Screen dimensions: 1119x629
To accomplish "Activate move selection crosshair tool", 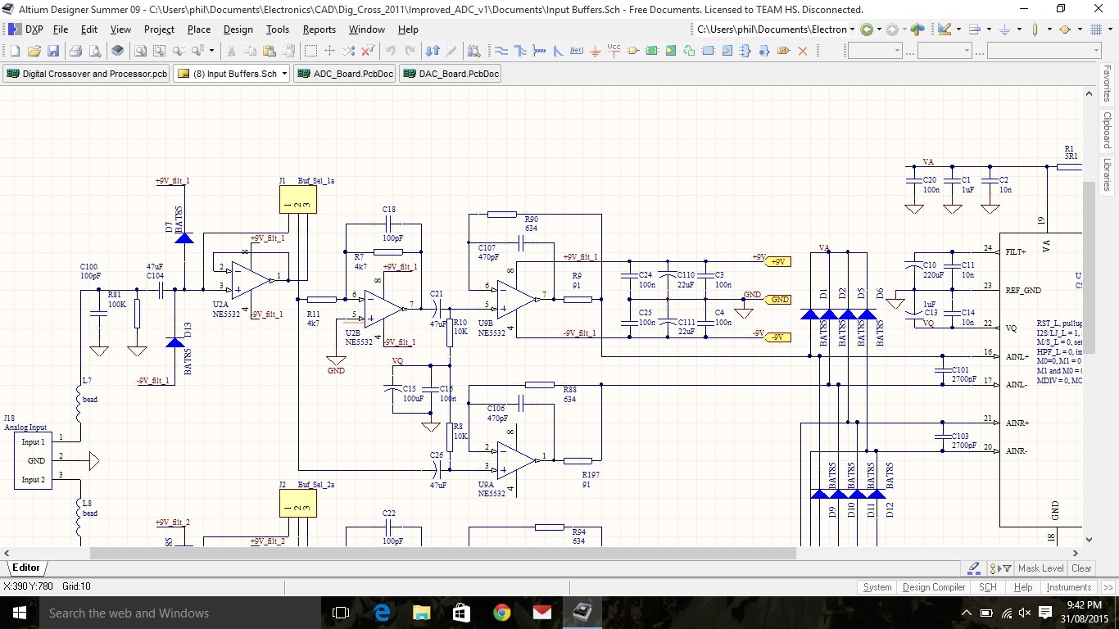I will [x=330, y=51].
